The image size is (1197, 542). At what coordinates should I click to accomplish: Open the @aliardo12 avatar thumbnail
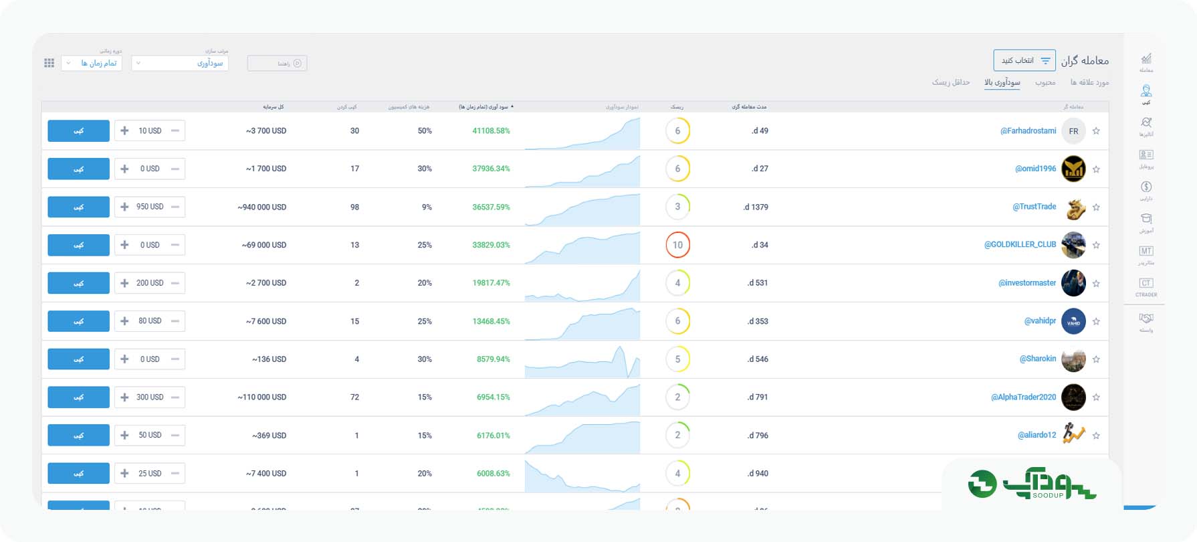click(x=1073, y=435)
